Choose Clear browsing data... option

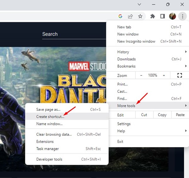54,134
